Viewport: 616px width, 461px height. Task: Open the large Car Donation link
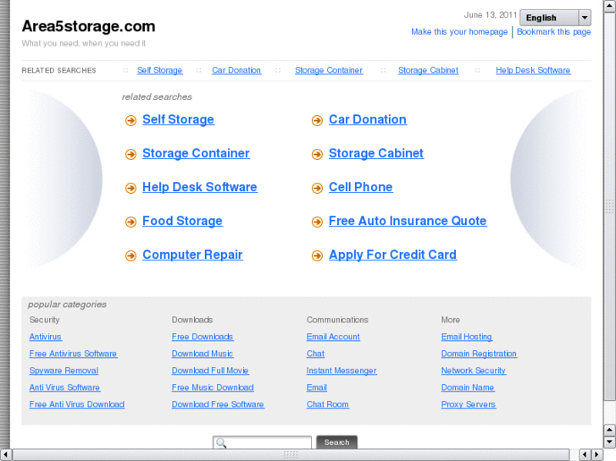coord(368,119)
